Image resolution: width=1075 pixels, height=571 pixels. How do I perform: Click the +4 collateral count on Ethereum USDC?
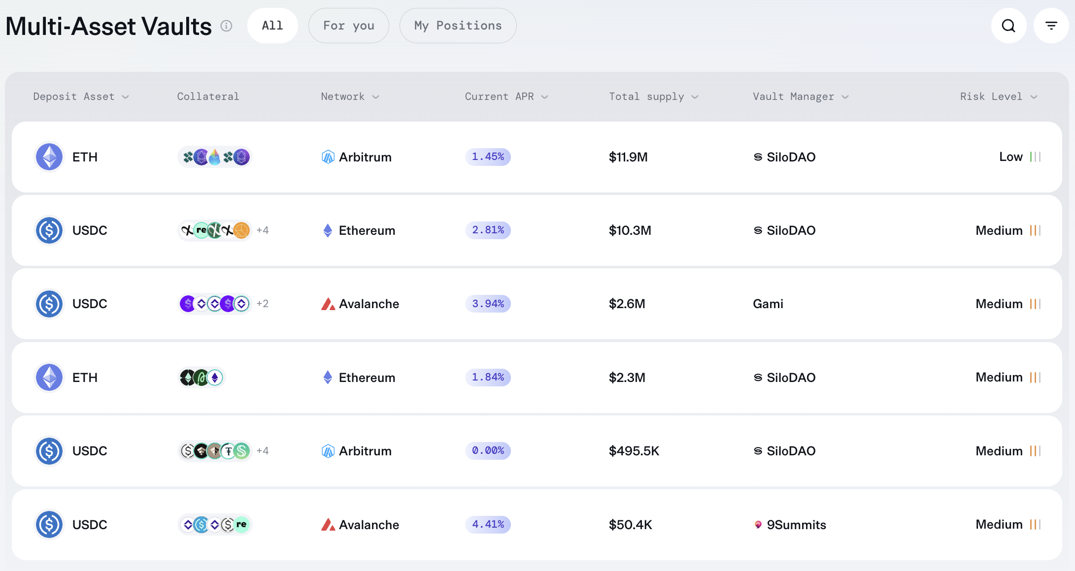263,230
